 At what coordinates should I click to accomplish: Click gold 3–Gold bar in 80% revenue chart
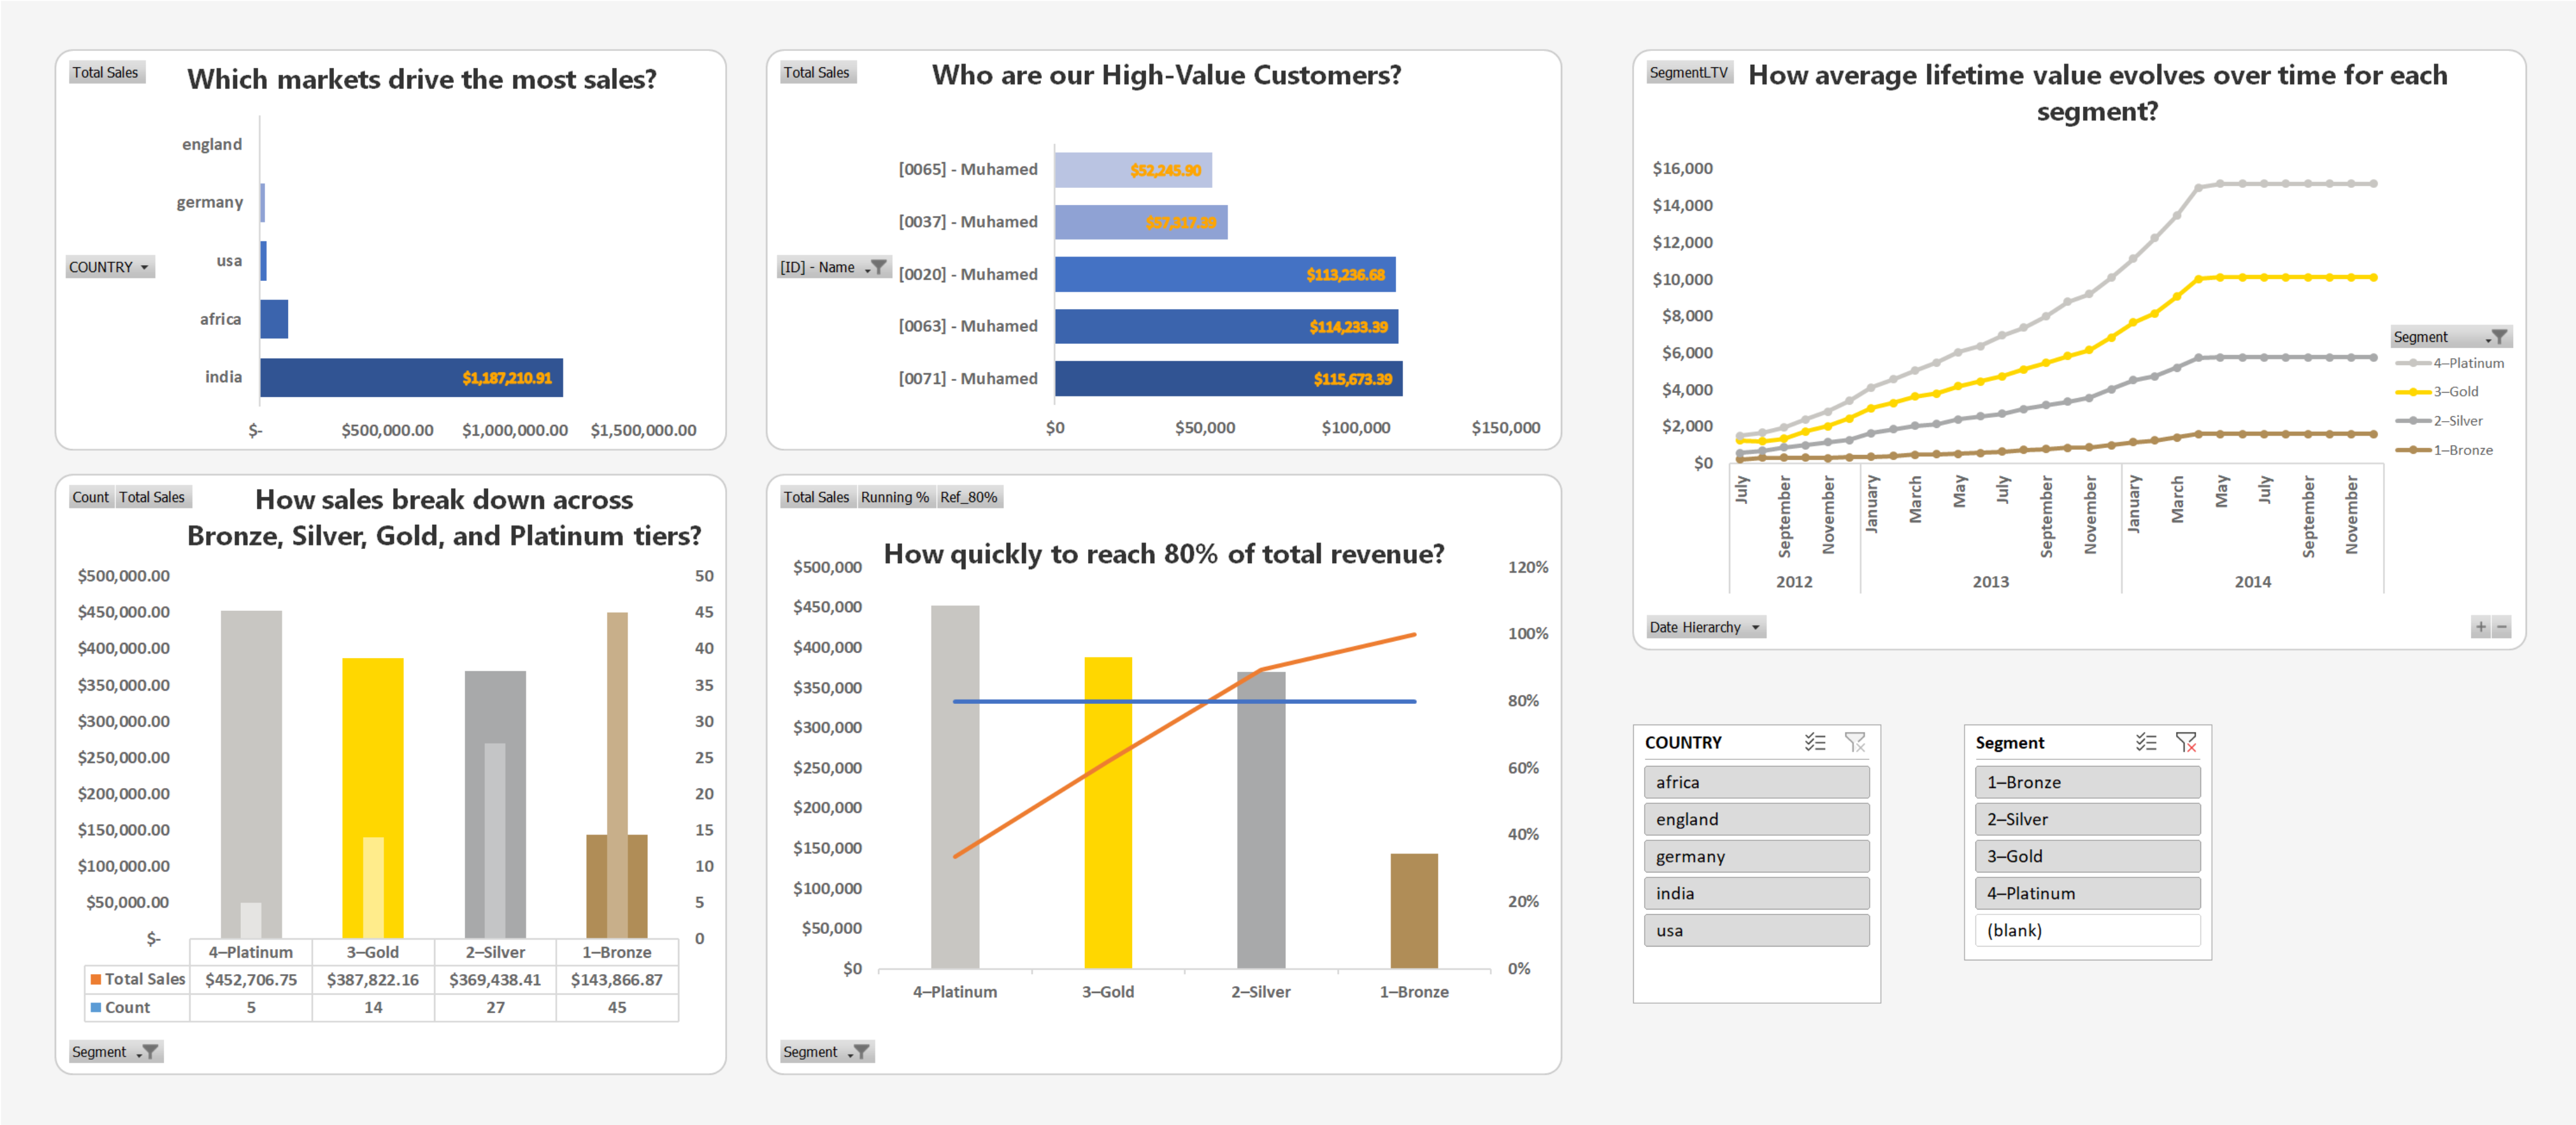pos(1108,812)
